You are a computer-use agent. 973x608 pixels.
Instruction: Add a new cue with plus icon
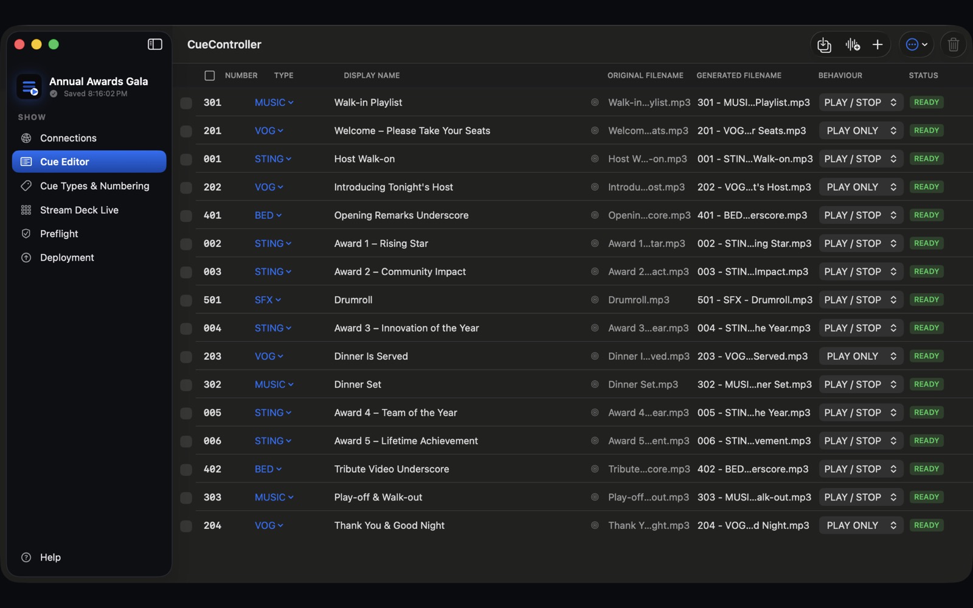pos(878,45)
